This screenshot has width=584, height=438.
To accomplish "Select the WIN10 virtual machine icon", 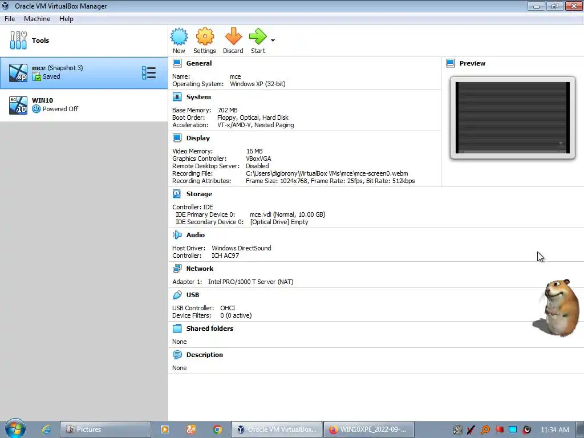I will click(18, 105).
